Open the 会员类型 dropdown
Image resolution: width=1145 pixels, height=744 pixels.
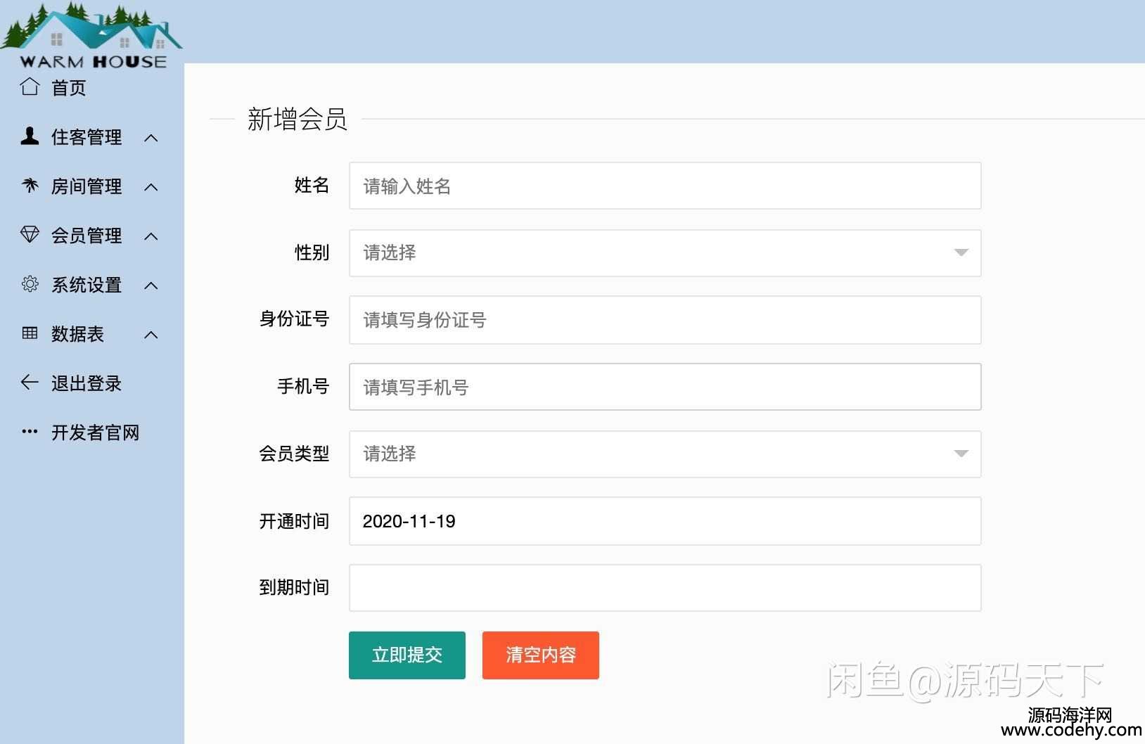pyautogui.click(x=665, y=454)
